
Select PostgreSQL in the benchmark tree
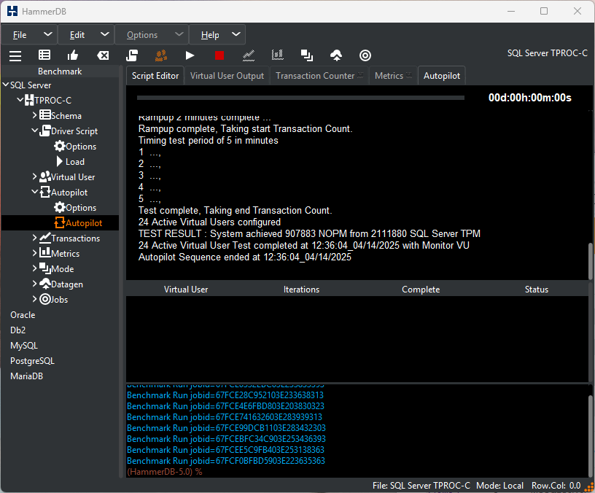(32, 361)
